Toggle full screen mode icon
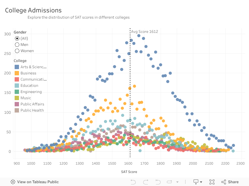The image size is (249, 186). click(212, 182)
